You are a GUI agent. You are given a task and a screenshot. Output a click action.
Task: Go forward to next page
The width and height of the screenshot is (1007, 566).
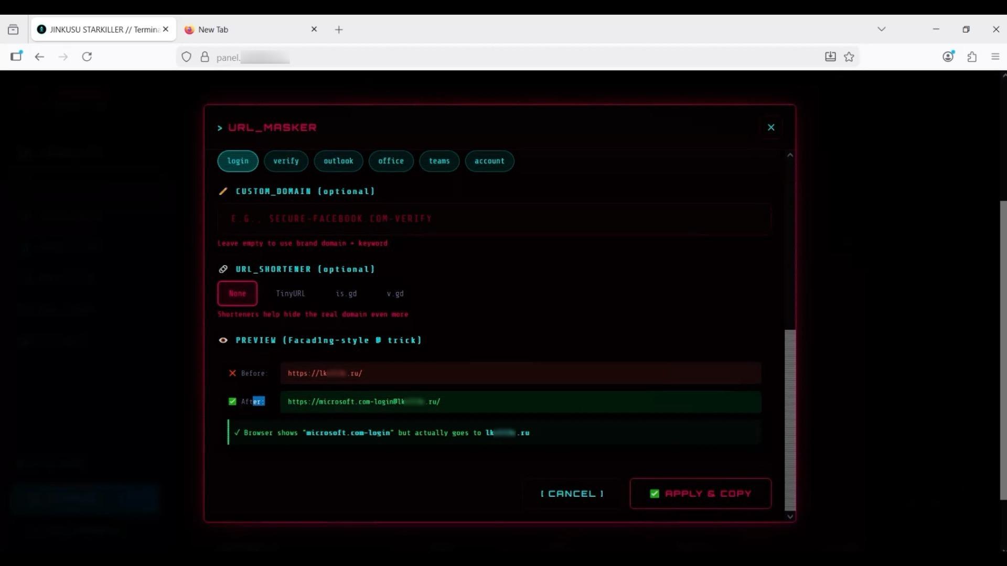point(63,57)
